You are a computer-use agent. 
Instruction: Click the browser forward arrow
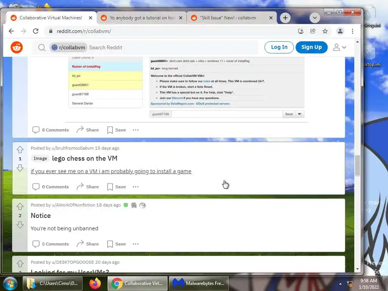pyautogui.click(x=23, y=31)
